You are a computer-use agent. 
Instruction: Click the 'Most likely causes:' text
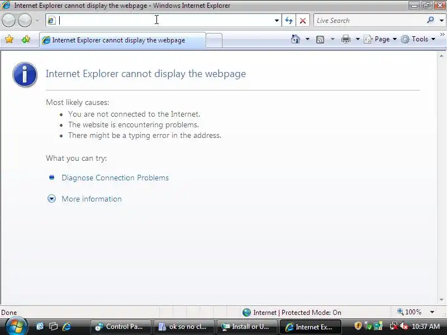tap(77, 102)
